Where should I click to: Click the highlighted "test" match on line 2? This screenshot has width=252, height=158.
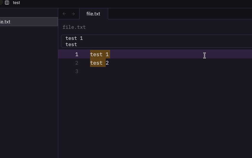(96, 63)
